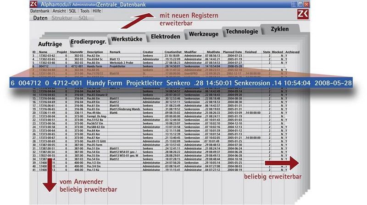Click planned date 2005-05-25
This screenshot has width=367, height=205.
pyautogui.click(x=234, y=163)
